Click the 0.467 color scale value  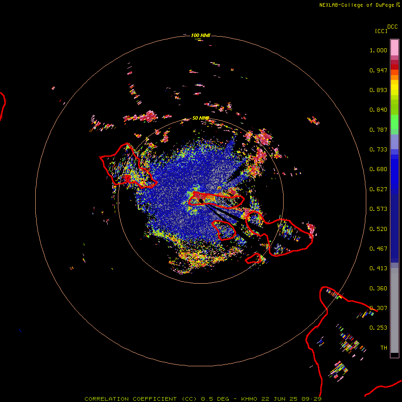click(378, 249)
